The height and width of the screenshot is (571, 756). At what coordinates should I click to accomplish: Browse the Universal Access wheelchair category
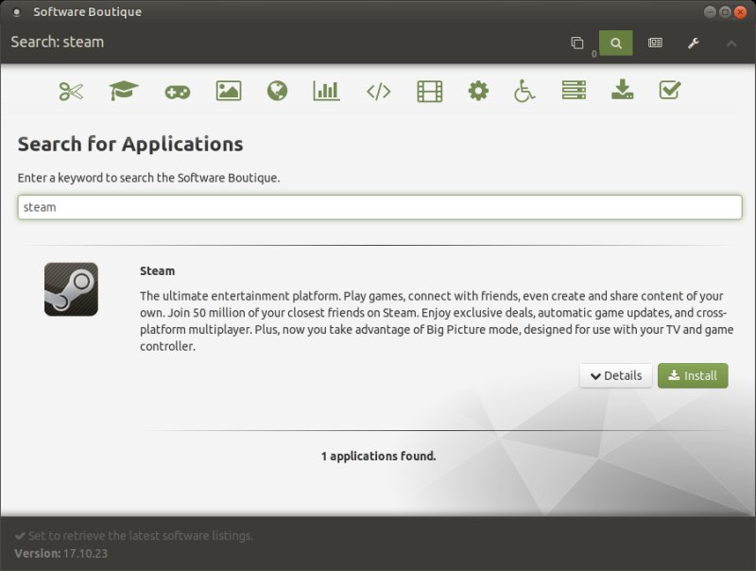pos(524,91)
